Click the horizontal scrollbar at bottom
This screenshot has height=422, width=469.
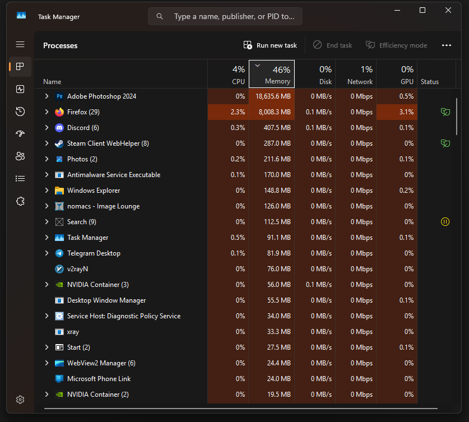(241, 408)
